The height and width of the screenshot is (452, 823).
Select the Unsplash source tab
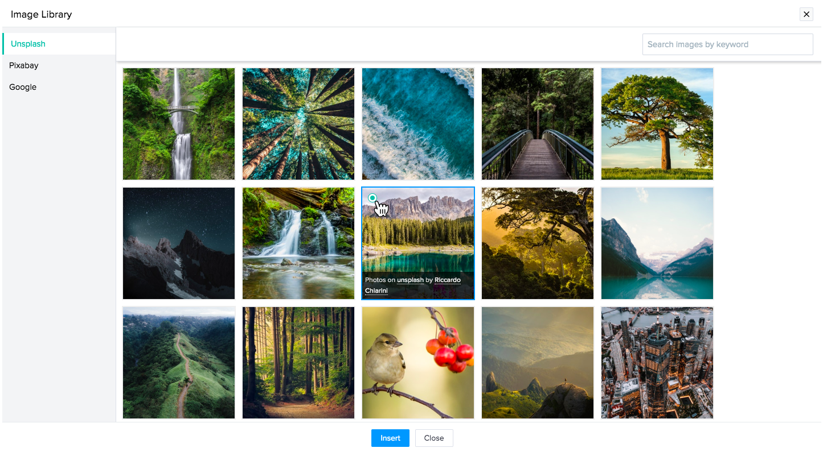click(28, 44)
